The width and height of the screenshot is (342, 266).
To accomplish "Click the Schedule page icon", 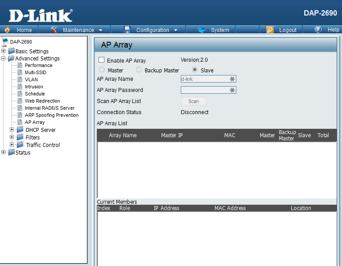I will [x=20, y=94].
